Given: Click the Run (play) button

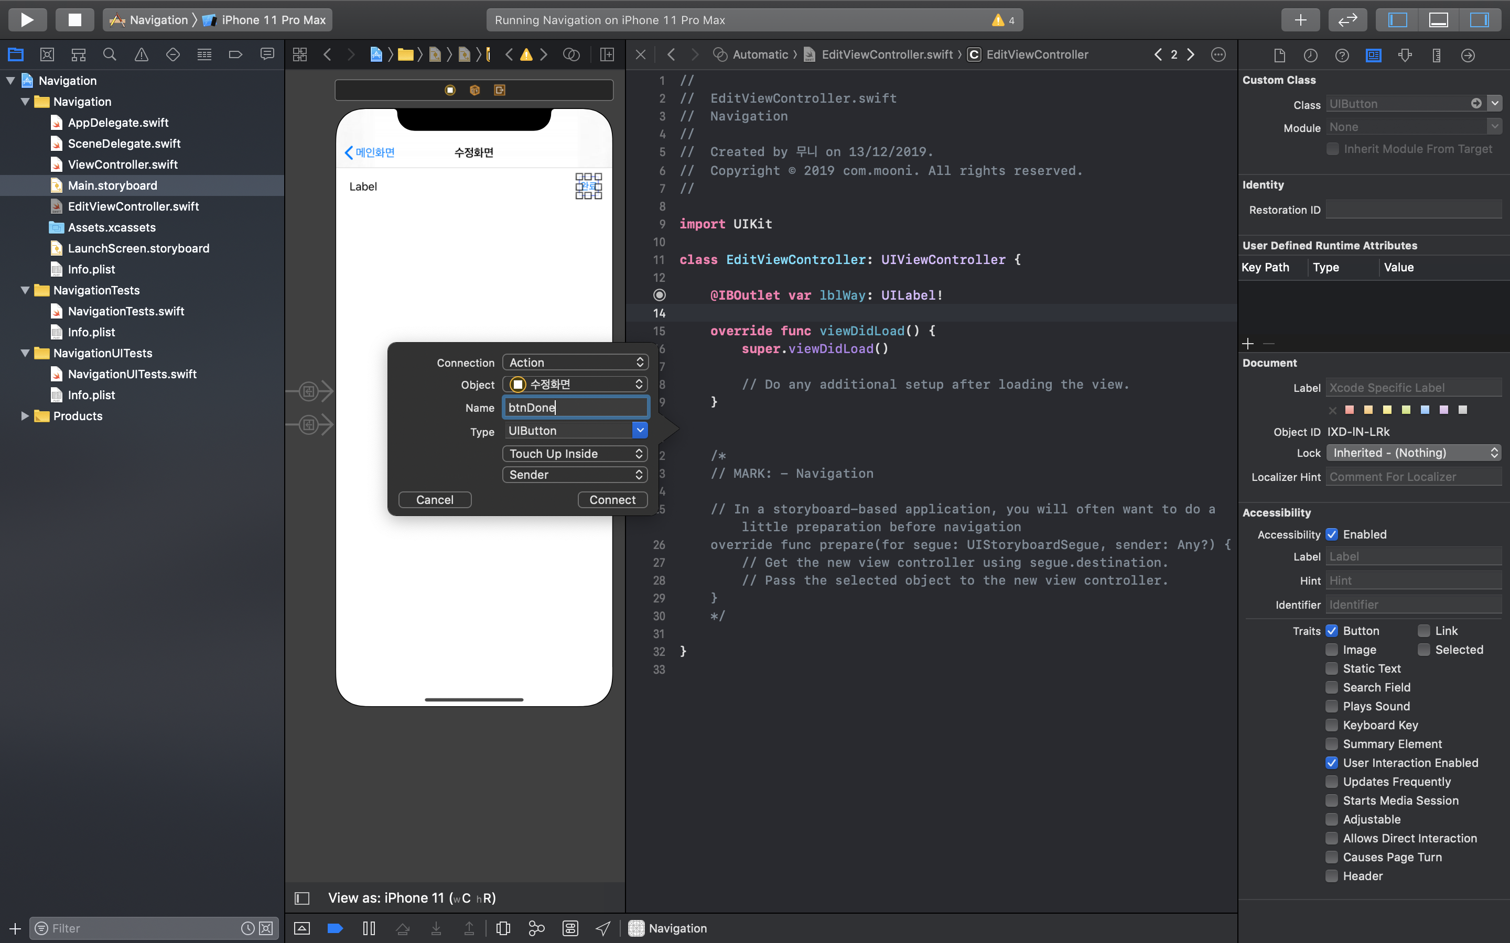Looking at the screenshot, I should (x=27, y=19).
